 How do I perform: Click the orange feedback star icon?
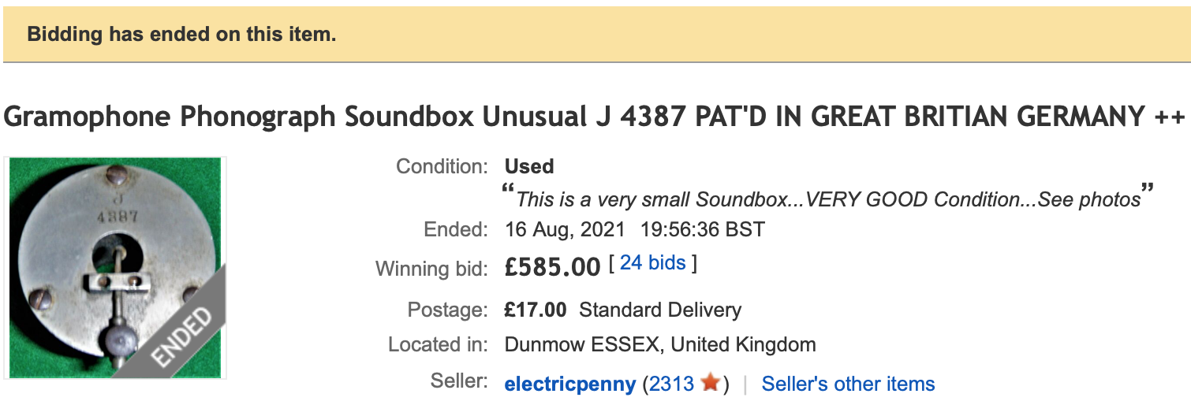(711, 384)
